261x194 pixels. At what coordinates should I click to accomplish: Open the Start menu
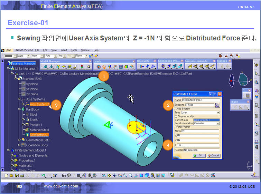point(8,50)
